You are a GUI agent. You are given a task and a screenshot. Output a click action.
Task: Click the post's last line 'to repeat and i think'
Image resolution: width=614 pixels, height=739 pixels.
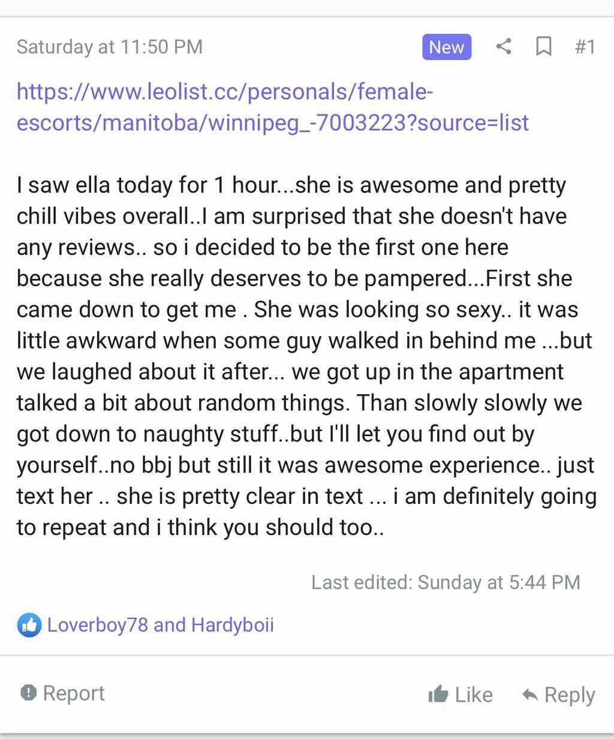pos(198,527)
